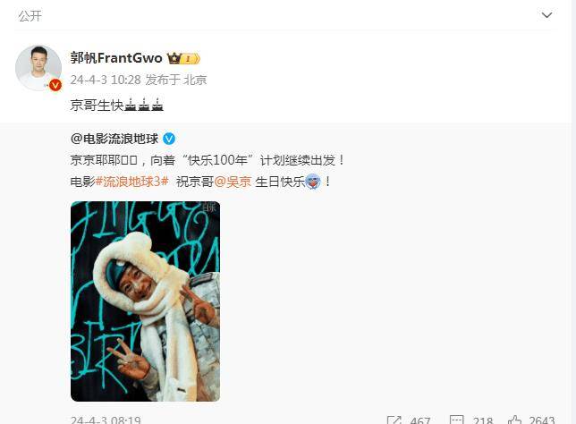Open the @电影流浪地球 account link
This screenshot has width=576, height=424.
pos(114,139)
